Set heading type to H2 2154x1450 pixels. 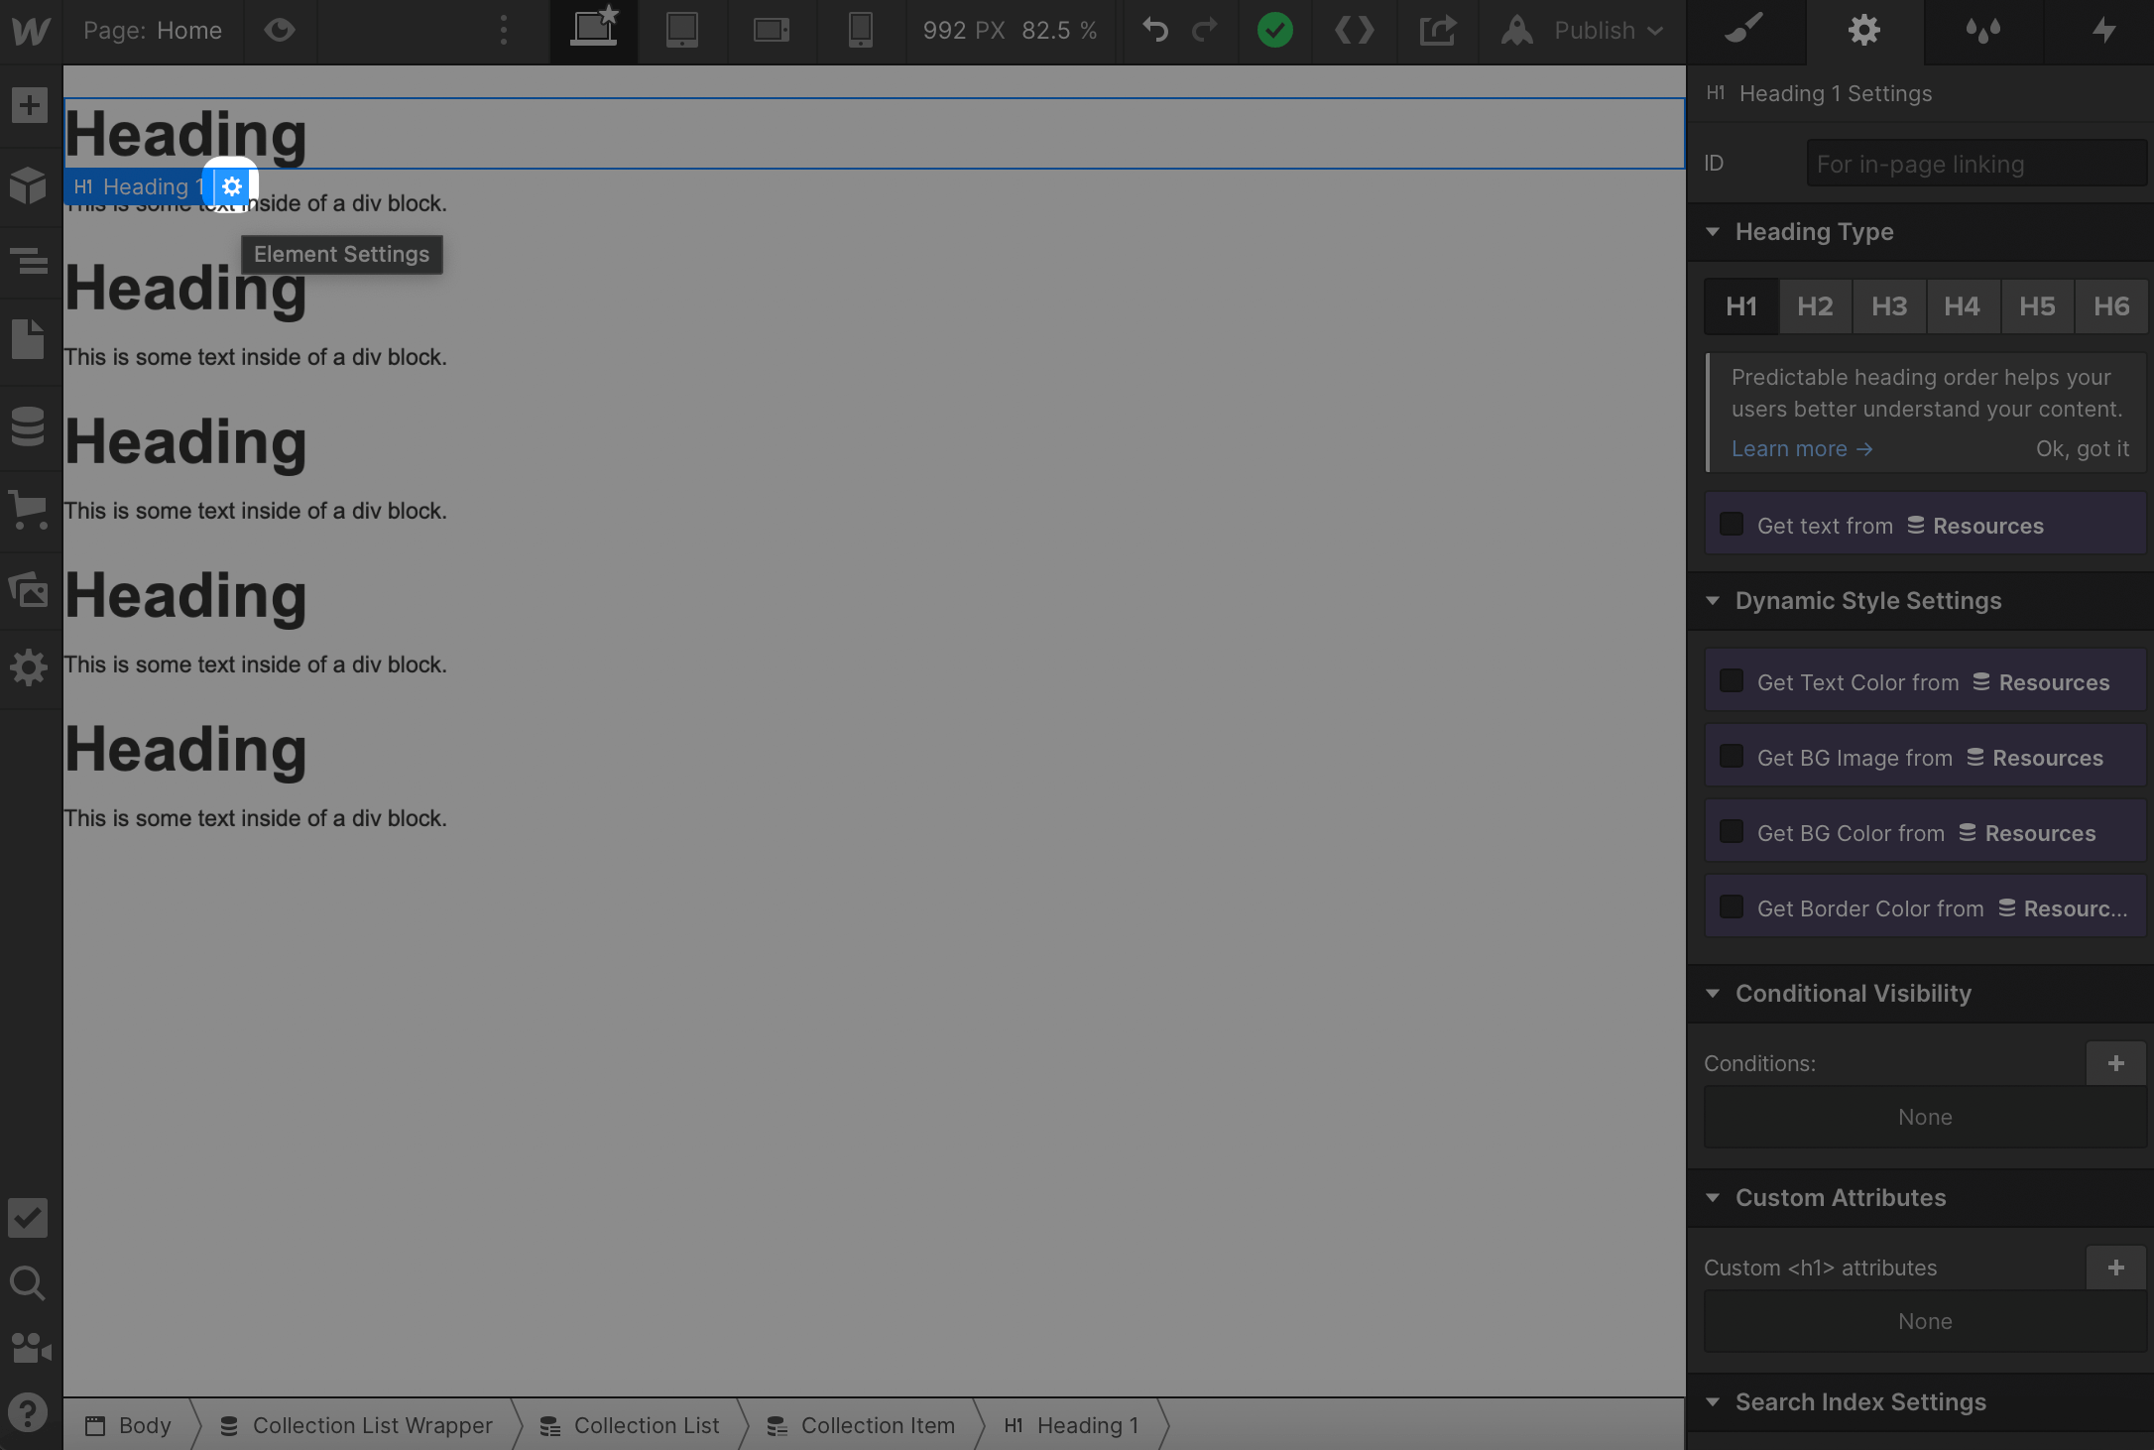tap(1815, 306)
